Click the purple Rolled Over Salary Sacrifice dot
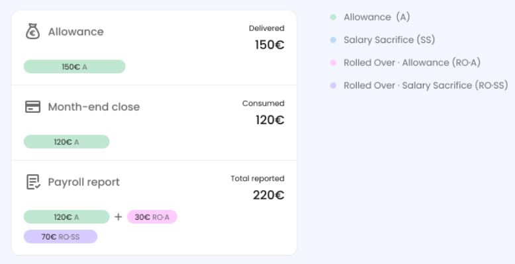 pos(333,85)
